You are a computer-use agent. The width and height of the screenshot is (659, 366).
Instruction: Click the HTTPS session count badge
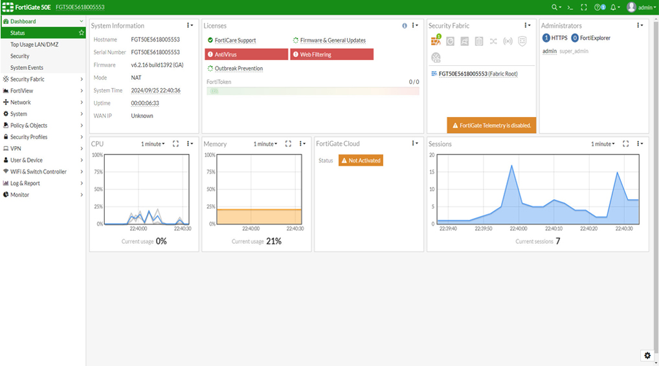546,38
